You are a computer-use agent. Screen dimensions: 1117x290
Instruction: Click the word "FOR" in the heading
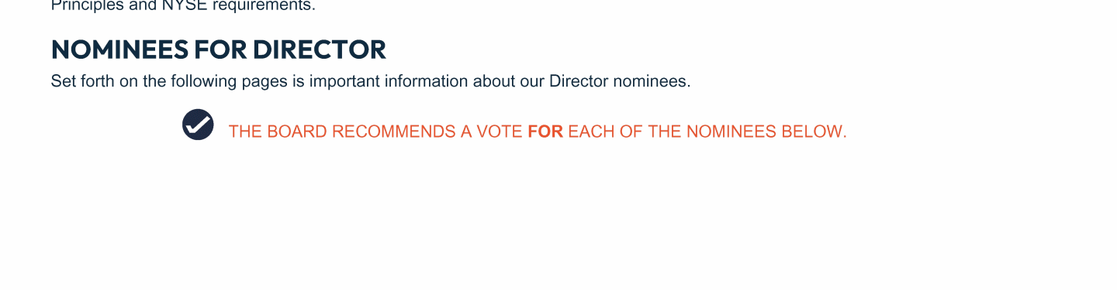pos(221,50)
